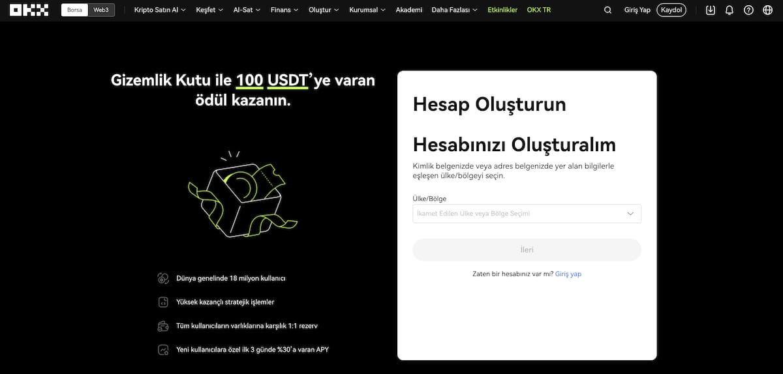Switch to the Web3 toggle
The image size is (783, 374).
(x=101, y=10)
